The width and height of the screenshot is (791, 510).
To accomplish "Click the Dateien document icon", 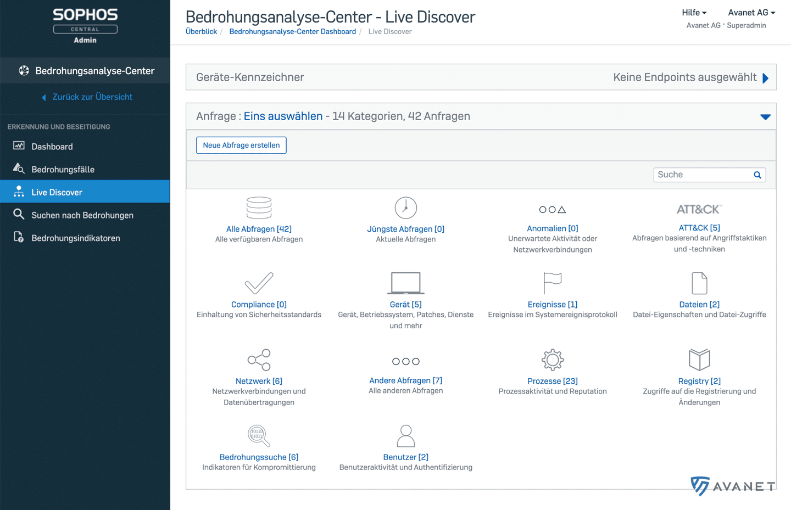I will coord(699,283).
